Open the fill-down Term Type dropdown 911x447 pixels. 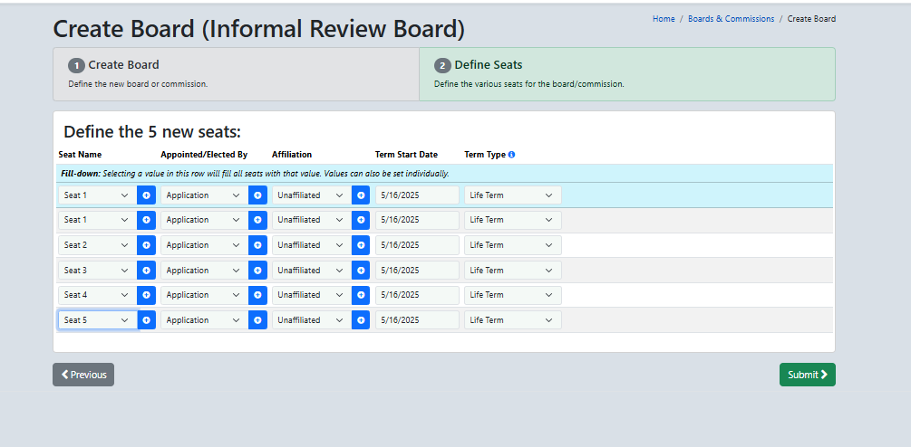coord(513,195)
